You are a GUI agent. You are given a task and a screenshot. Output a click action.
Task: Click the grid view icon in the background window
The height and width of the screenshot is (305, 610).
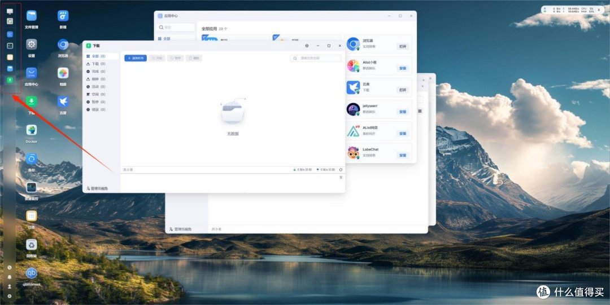[x=420, y=111]
